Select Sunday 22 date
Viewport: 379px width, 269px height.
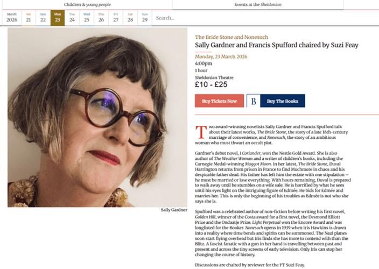tap(43, 18)
